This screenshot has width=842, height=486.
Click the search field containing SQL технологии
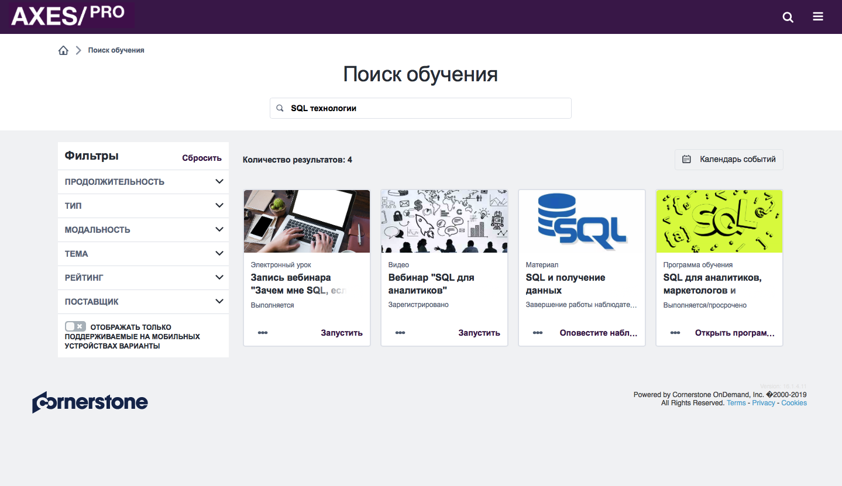click(420, 108)
